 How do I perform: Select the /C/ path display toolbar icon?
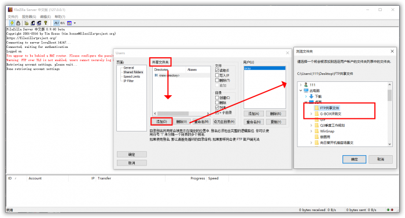click(56, 23)
